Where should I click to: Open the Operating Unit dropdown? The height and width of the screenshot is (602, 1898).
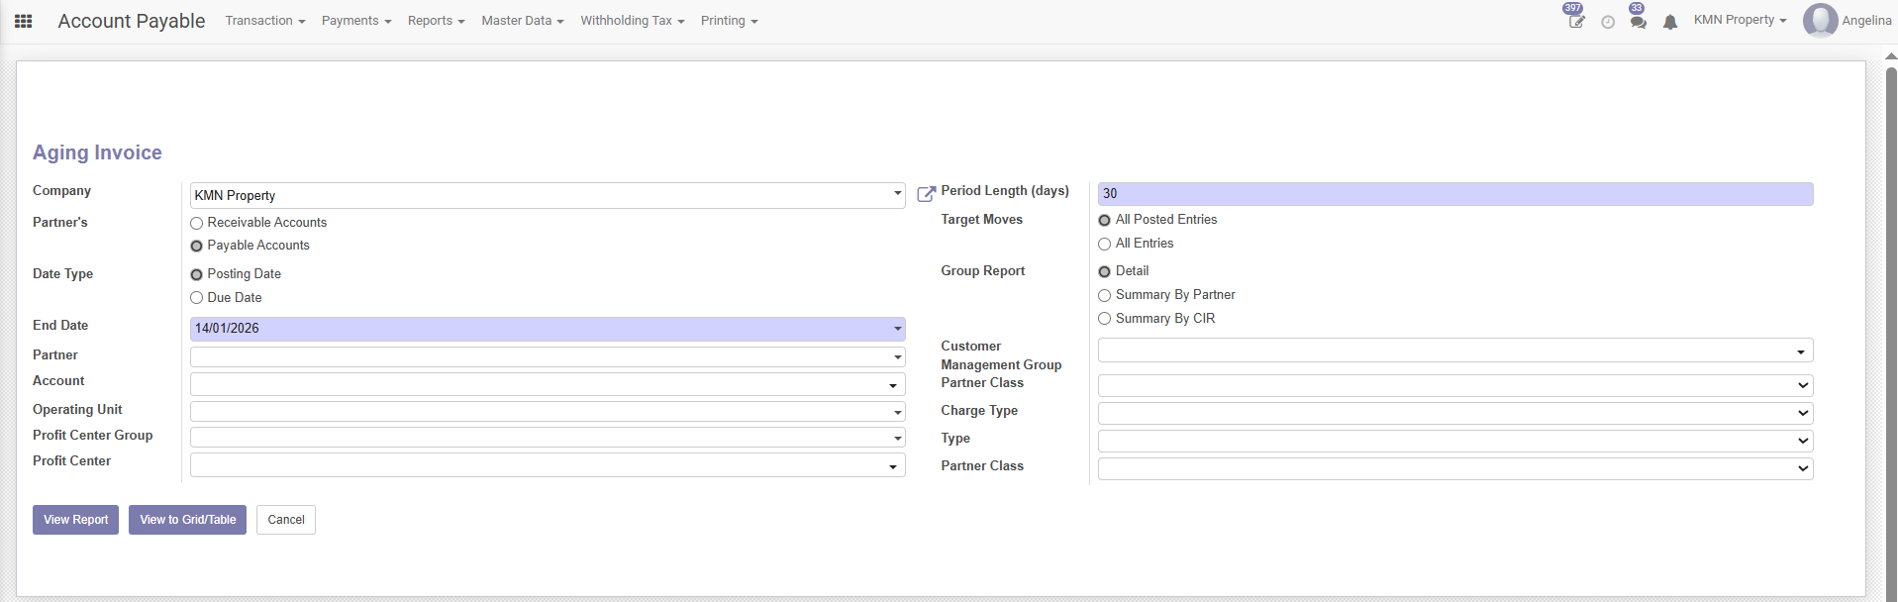897,412
